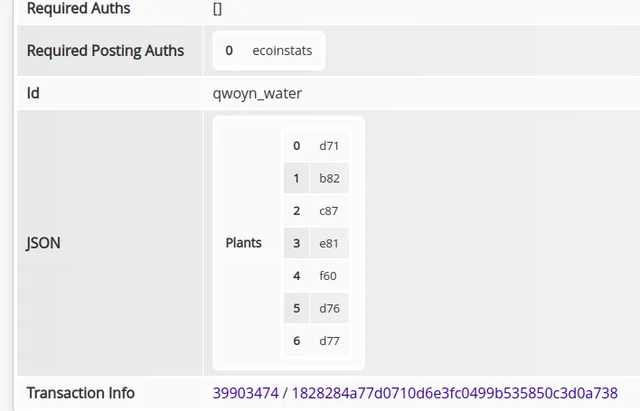Click plant entry b82
The image size is (640, 411).
329,178
